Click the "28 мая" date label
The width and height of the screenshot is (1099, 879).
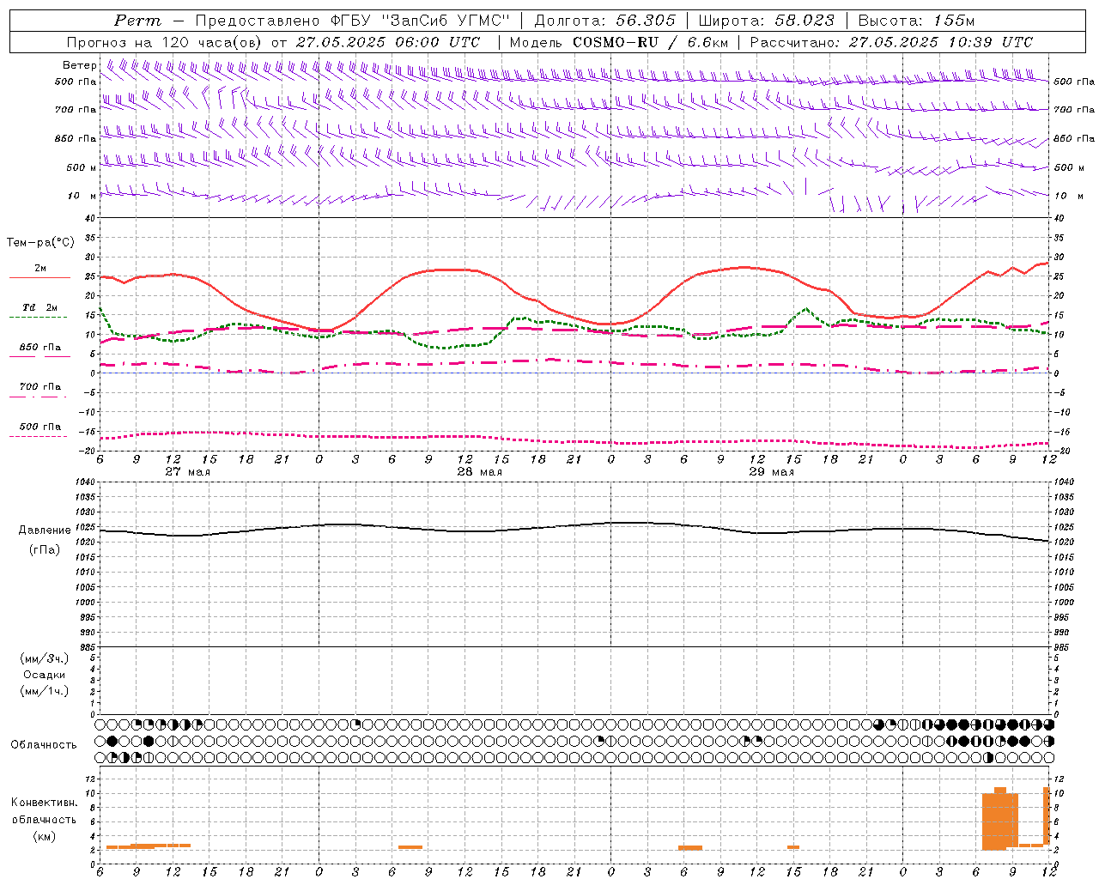coord(480,472)
